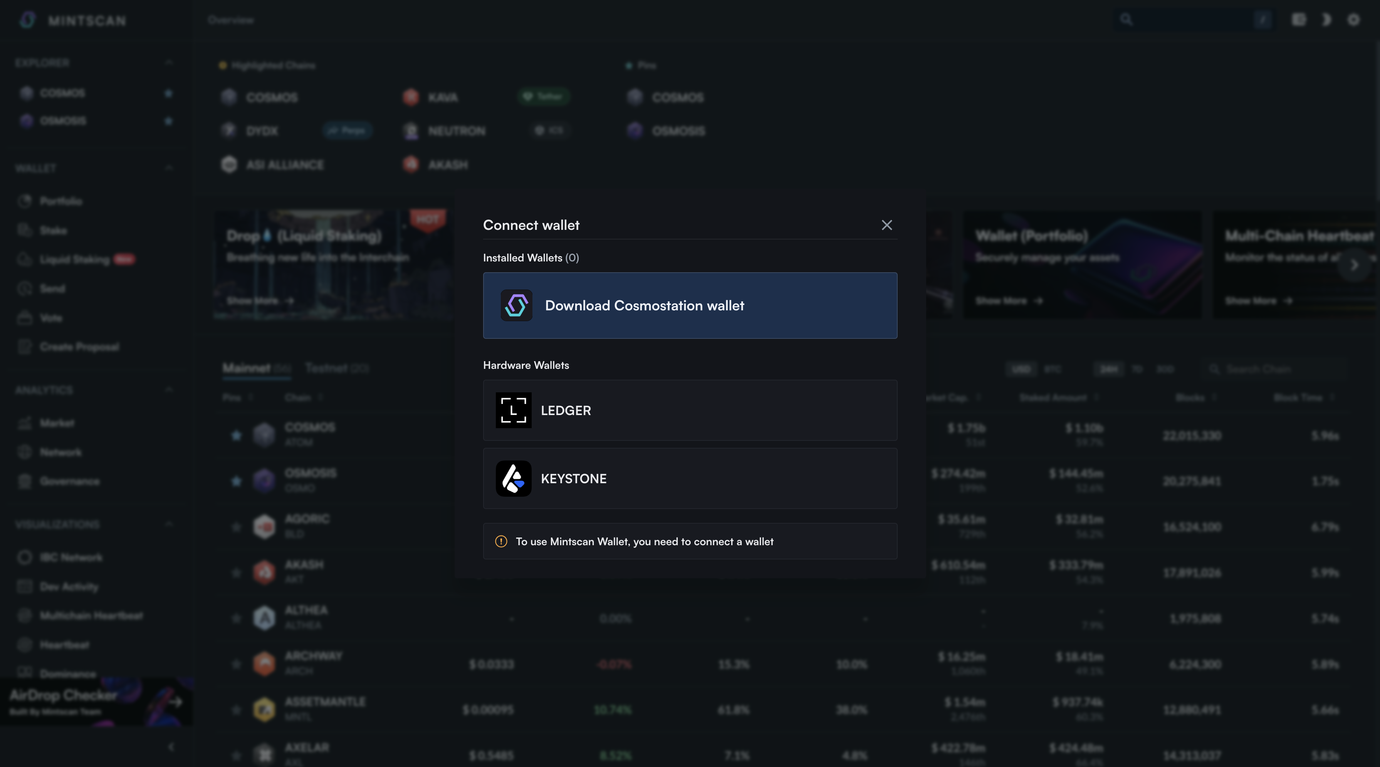
Task: Collapse the Wallet sidebar section
Action: click(x=169, y=168)
